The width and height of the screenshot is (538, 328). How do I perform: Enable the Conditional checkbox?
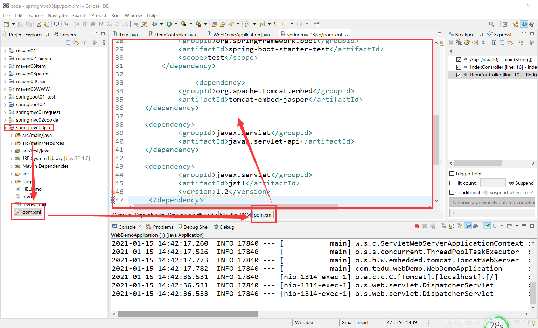[452, 192]
